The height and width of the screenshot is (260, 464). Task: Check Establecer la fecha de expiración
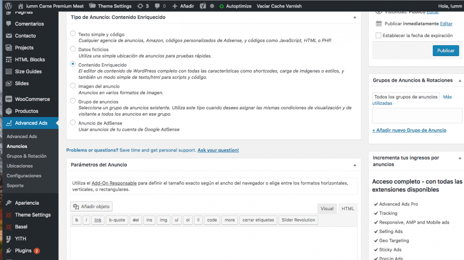click(378, 35)
